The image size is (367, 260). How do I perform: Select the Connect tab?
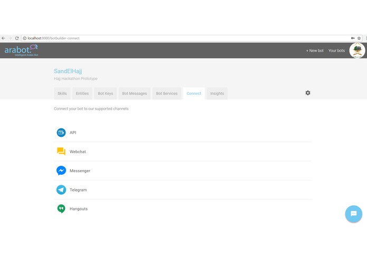pos(194,94)
